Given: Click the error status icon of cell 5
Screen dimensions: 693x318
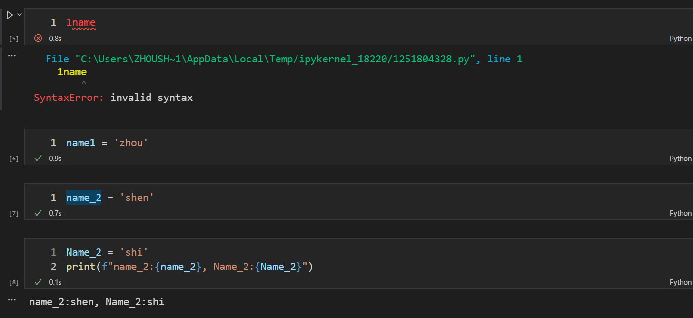Looking at the screenshot, I should click(38, 38).
